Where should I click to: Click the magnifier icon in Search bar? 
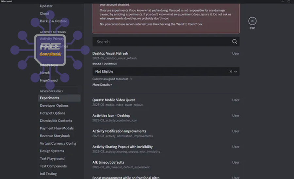[x=235, y=42]
